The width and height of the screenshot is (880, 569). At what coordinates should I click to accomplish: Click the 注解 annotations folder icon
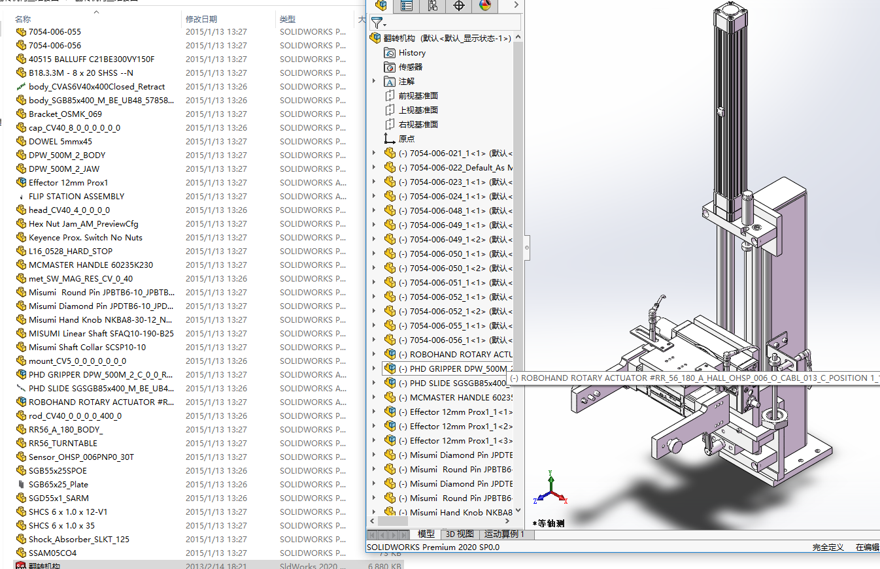[x=390, y=82]
